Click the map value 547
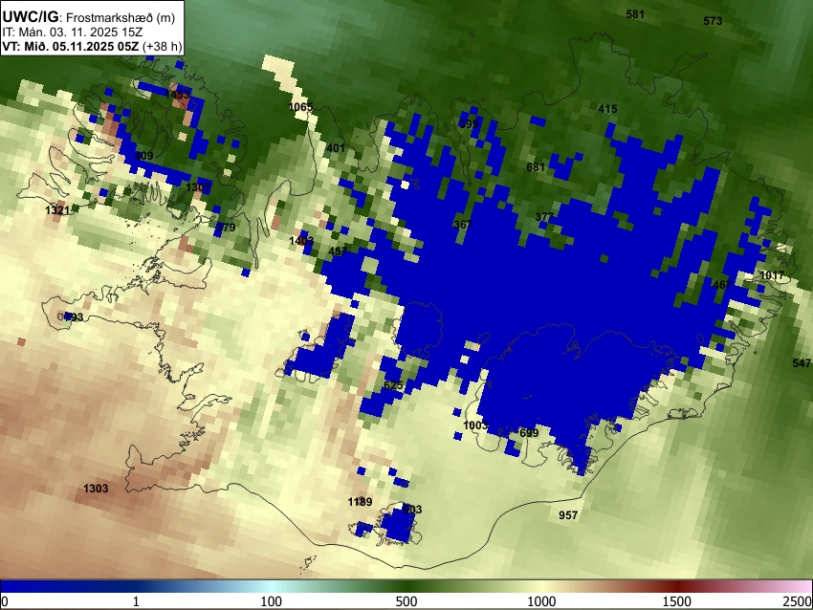The width and height of the screenshot is (813, 610). (802, 362)
